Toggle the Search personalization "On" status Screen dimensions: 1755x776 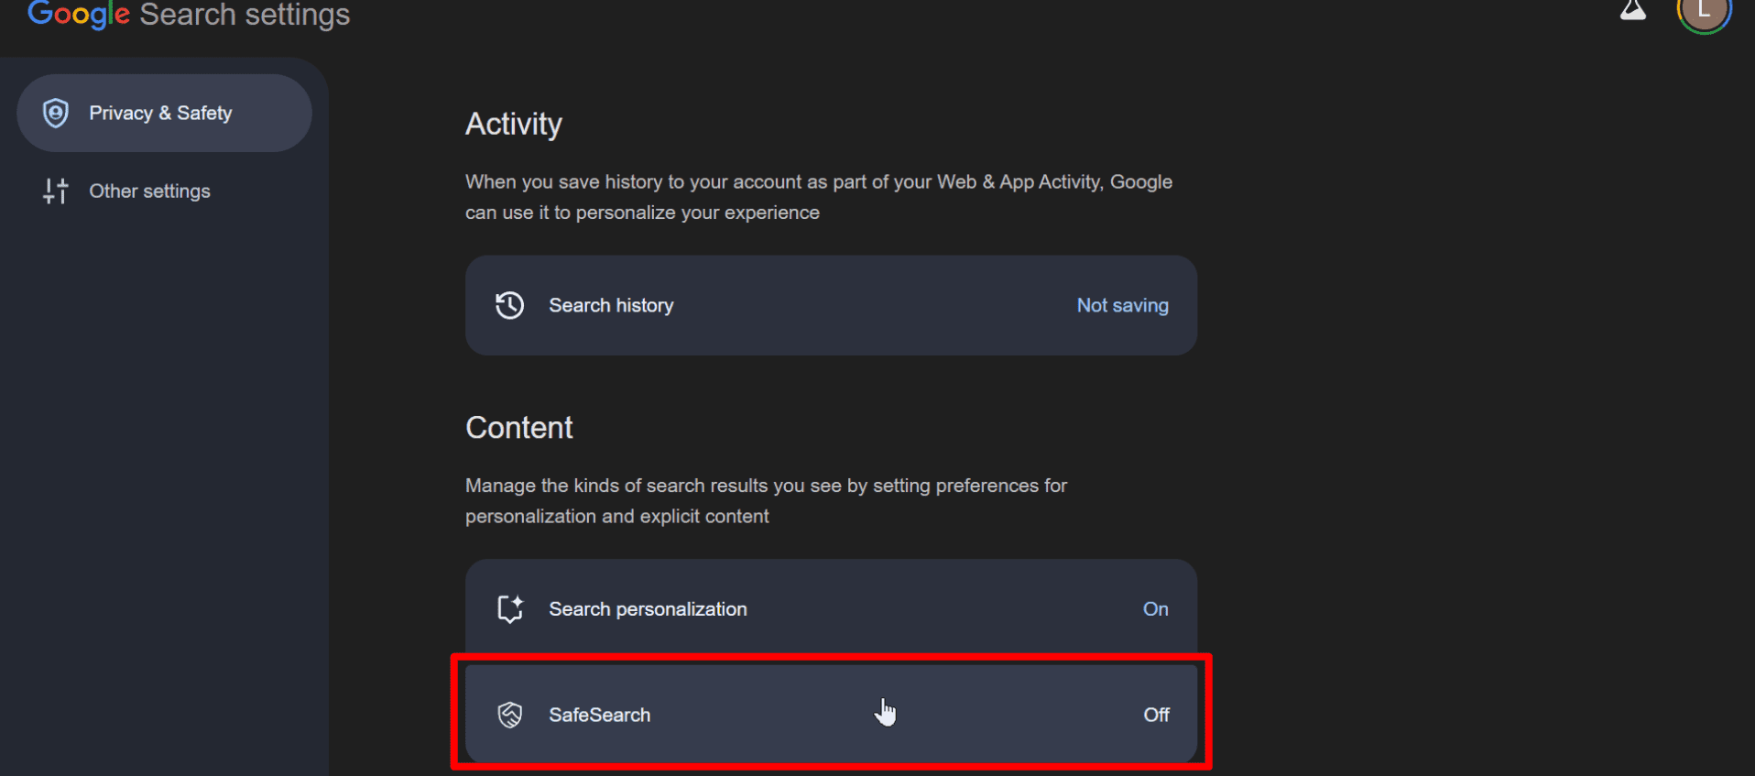tap(1155, 609)
